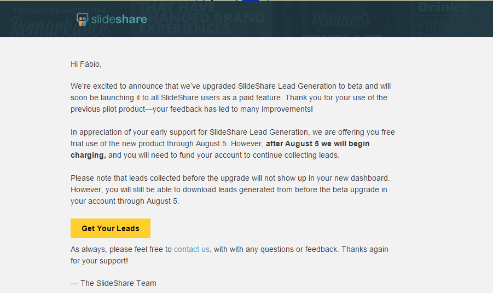The width and height of the screenshot is (493, 293).
Task: Click the bold after August 5 charging text
Action: point(317,144)
